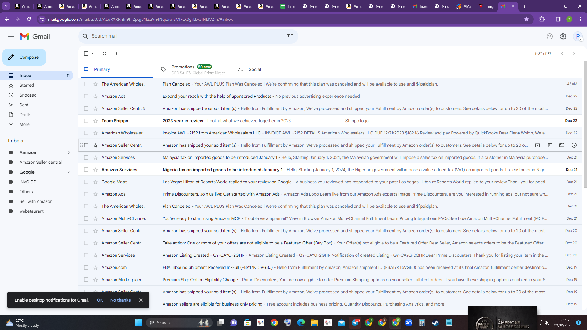Open Chrome extensions puzzle icon

click(x=542, y=19)
